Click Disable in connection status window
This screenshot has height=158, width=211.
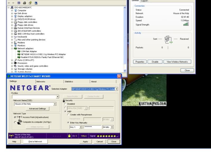click(x=155, y=62)
